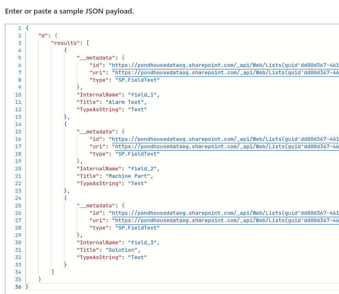
Task: Click line number 1 in the gutter
Action: pyautogui.click(x=19, y=28)
